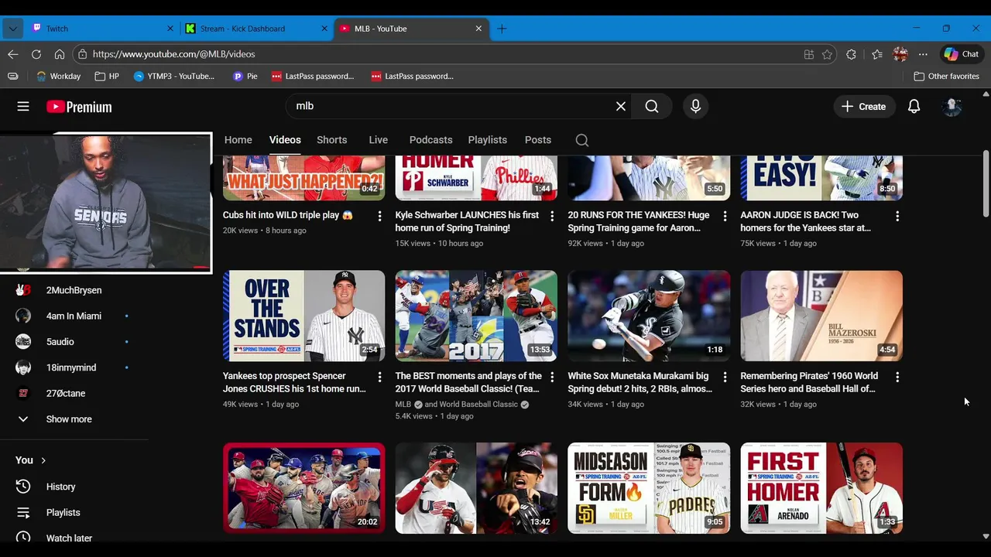This screenshot has width=991, height=557.
Task: Open the YouTube hamburger guide menu
Action: click(23, 107)
